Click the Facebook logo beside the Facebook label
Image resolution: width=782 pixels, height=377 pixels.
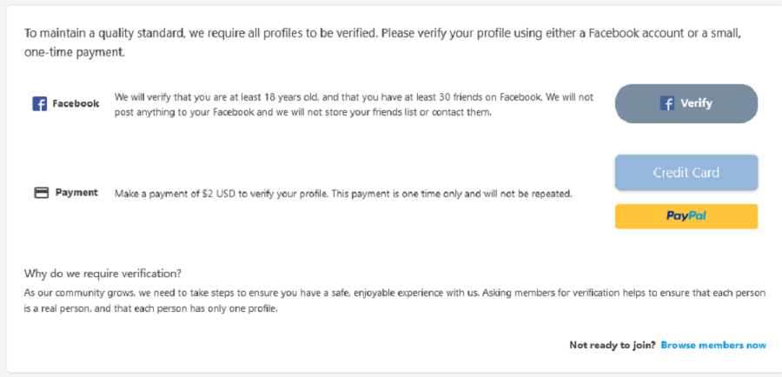(x=39, y=103)
